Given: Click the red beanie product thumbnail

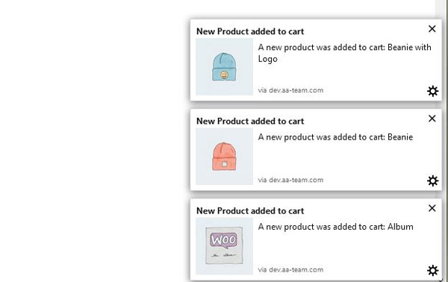Looking at the screenshot, I should 224,157.
